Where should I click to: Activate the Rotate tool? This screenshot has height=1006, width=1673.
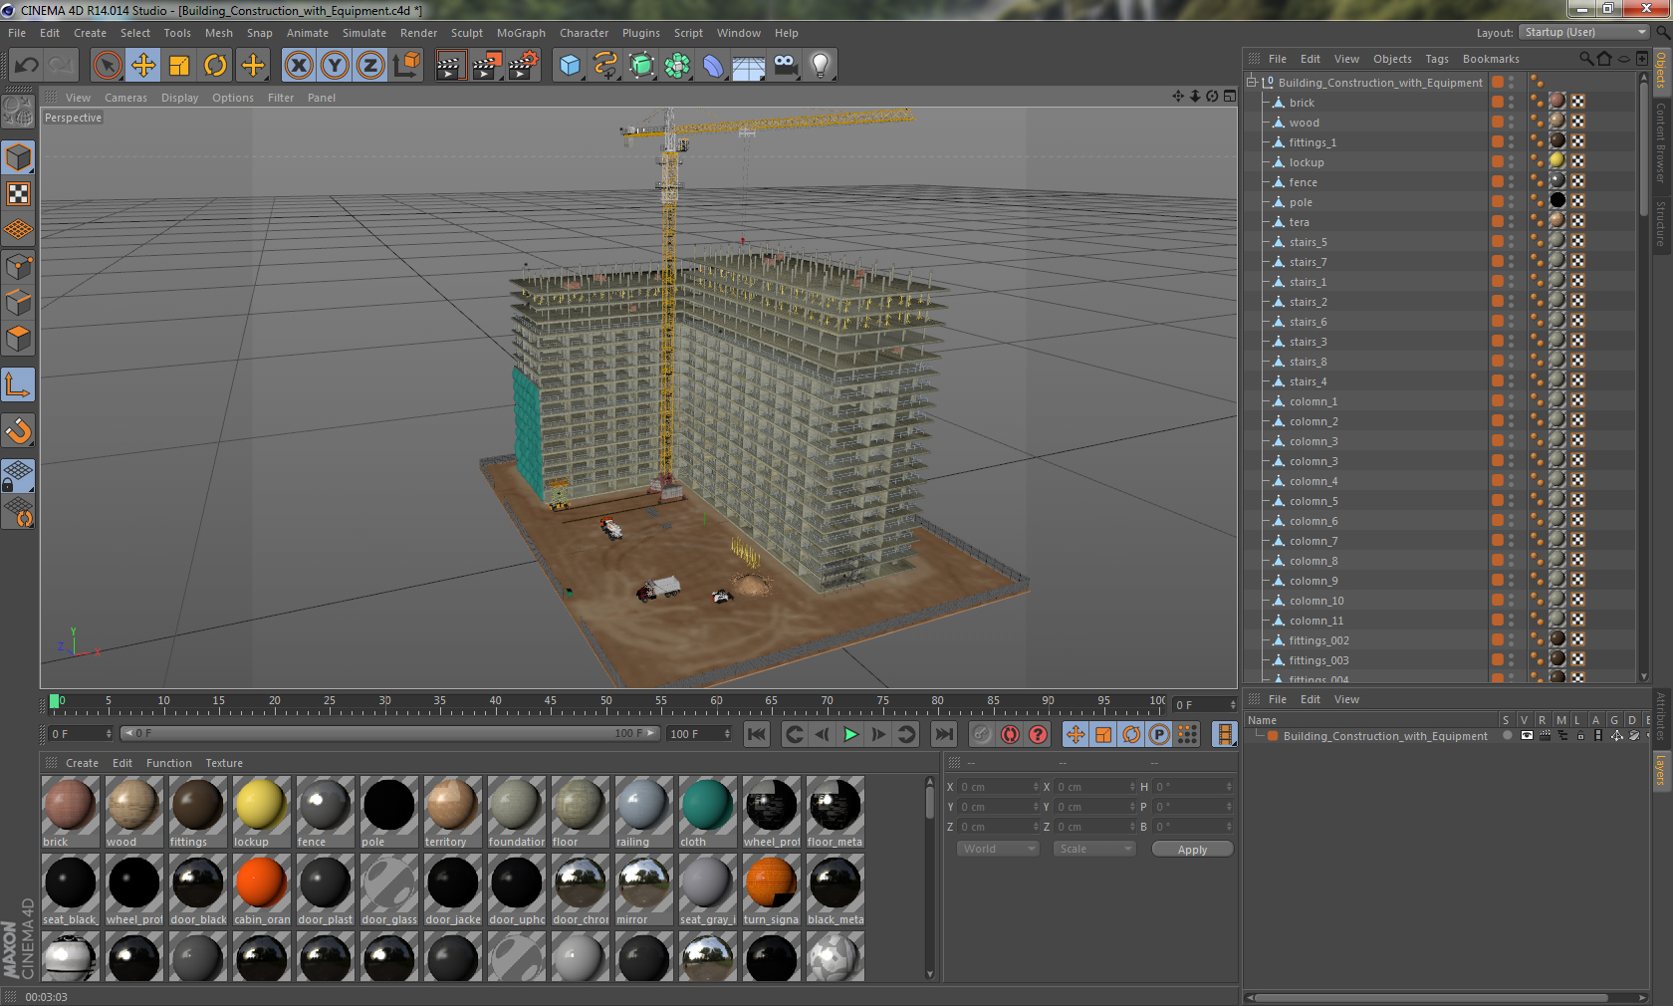pos(215,66)
